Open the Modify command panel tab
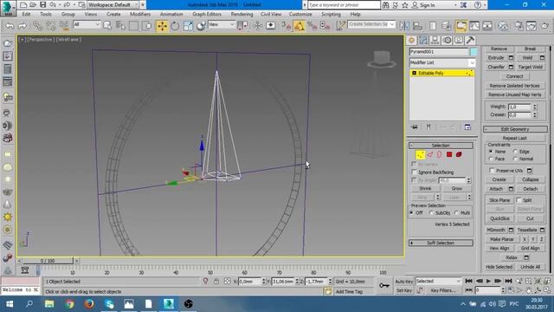This screenshot has width=554, height=312. (423, 41)
